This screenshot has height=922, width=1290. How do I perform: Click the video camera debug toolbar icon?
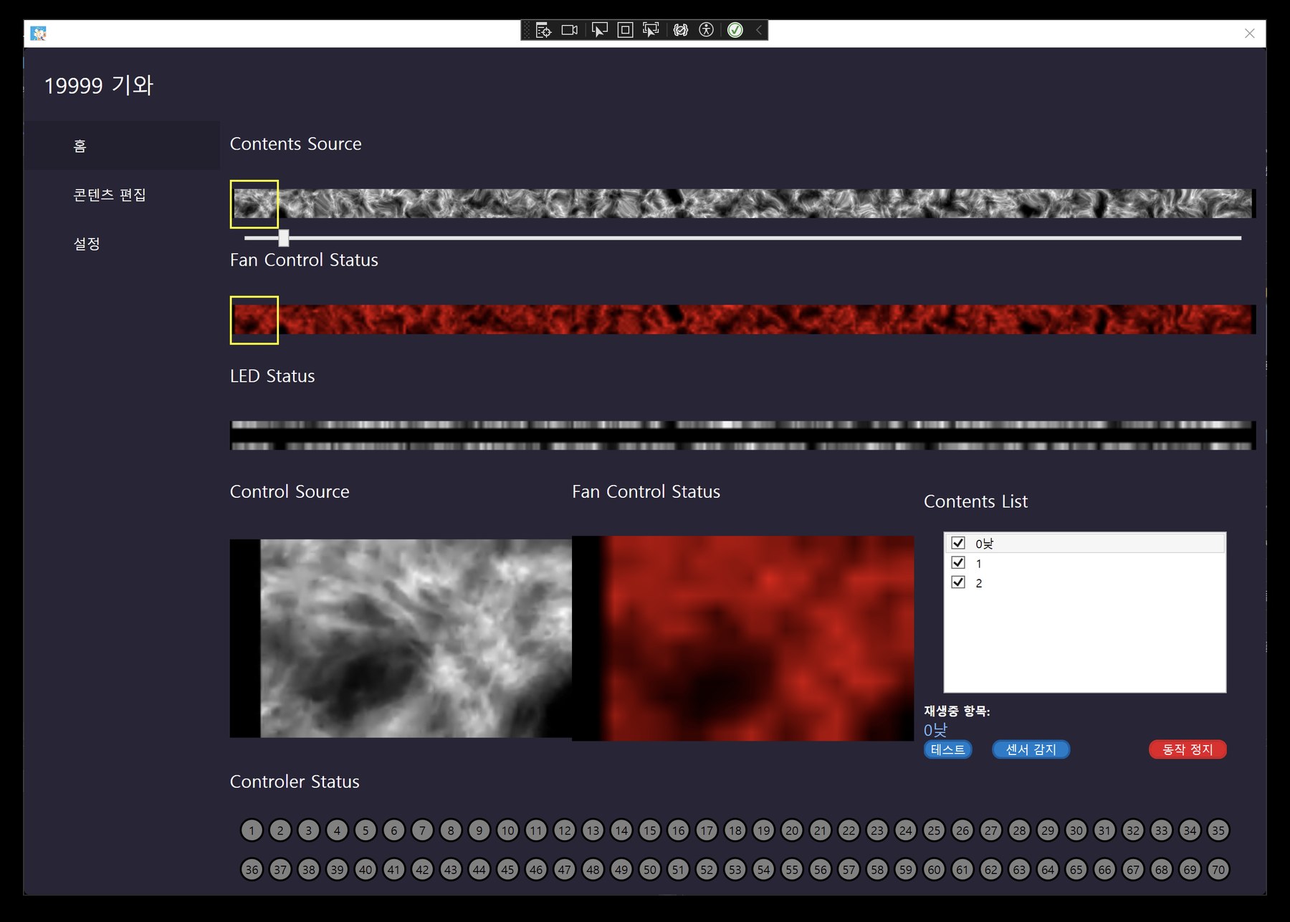tap(570, 30)
